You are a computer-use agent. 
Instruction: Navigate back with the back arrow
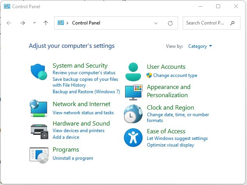9,23
